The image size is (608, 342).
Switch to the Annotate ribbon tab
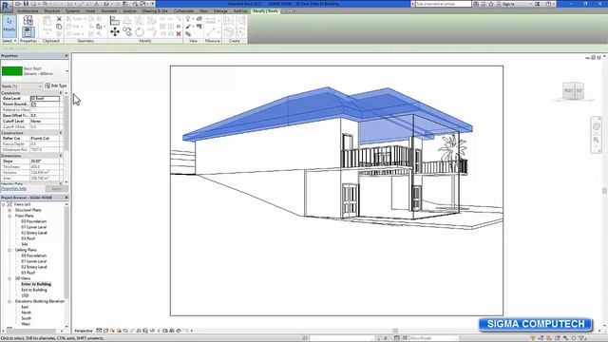pos(109,11)
